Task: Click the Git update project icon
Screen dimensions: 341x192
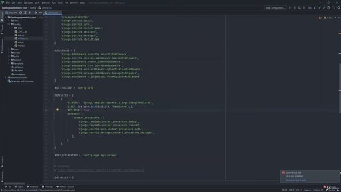Action: pyautogui.click(x=315, y=8)
